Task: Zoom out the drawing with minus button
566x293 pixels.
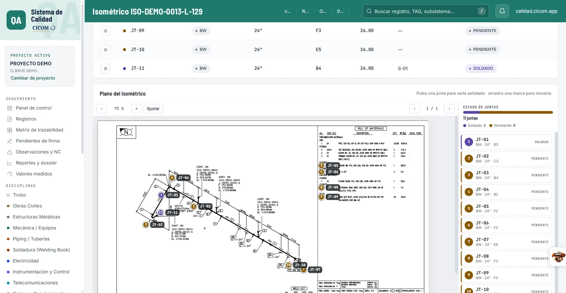Action: (x=102, y=109)
